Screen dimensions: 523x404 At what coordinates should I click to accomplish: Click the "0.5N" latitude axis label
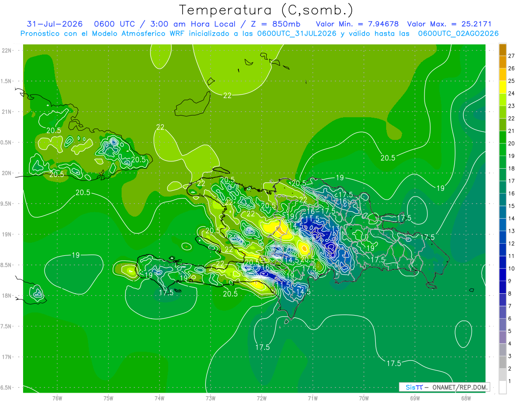[x=7, y=143]
